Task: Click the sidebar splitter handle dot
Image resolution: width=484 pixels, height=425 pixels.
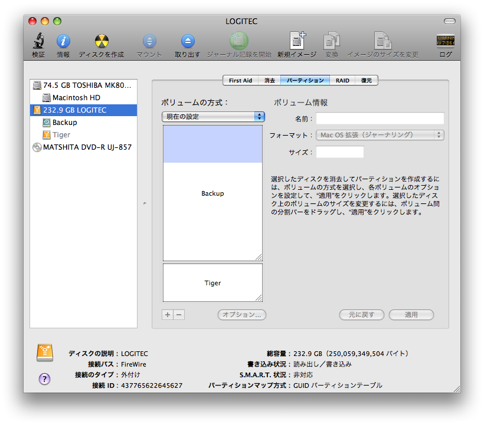Action: click(x=145, y=203)
